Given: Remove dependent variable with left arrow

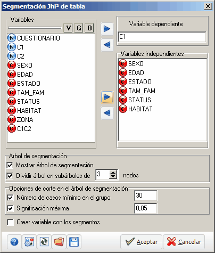Looking at the screenshot, I should 107,45.
